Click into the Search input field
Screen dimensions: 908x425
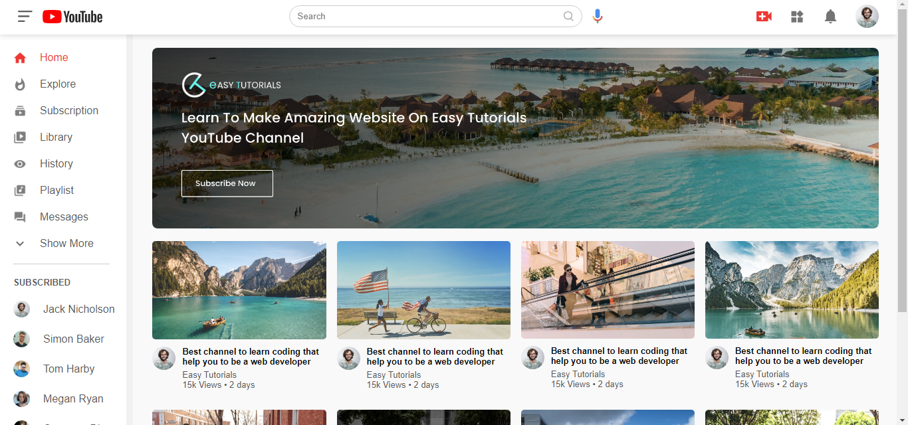(425, 17)
